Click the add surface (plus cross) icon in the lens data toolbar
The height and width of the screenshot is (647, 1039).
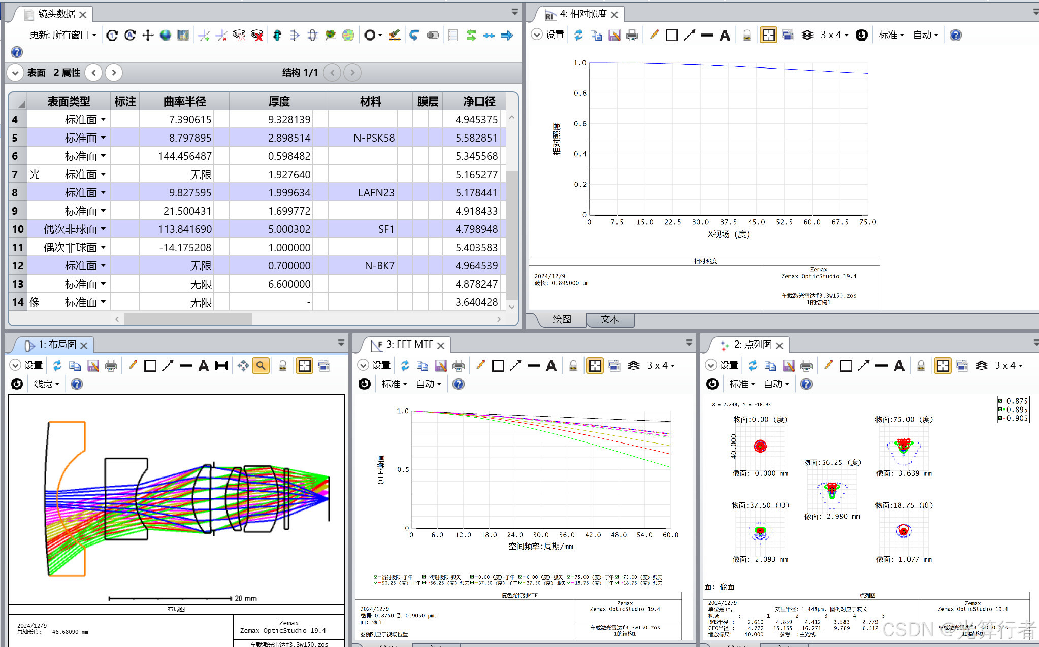click(x=148, y=35)
